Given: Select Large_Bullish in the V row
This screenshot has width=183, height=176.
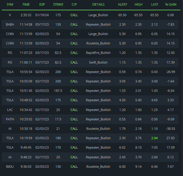Looking at the screenshot, I should pos(98,15).
